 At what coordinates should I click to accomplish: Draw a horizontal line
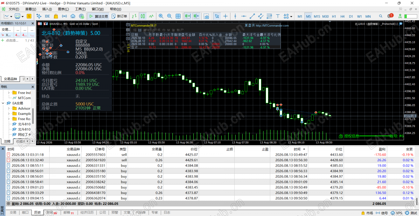(x=243, y=16)
